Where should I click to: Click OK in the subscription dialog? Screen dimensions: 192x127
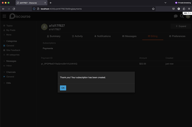pos(63,88)
